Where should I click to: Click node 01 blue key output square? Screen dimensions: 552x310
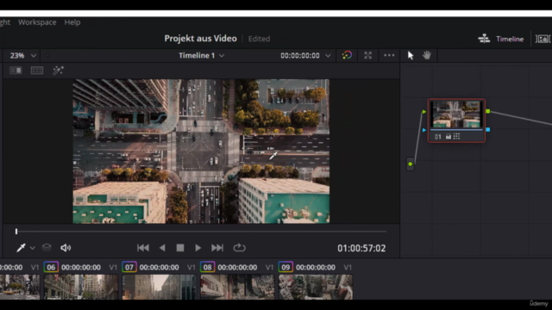coord(488,130)
